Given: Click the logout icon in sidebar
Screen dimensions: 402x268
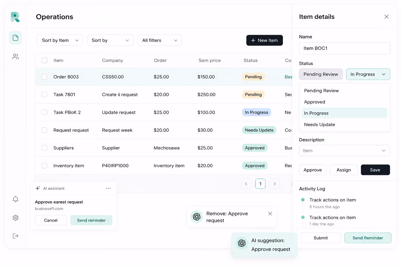Looking at the screenshot, I should click(15, 236).
